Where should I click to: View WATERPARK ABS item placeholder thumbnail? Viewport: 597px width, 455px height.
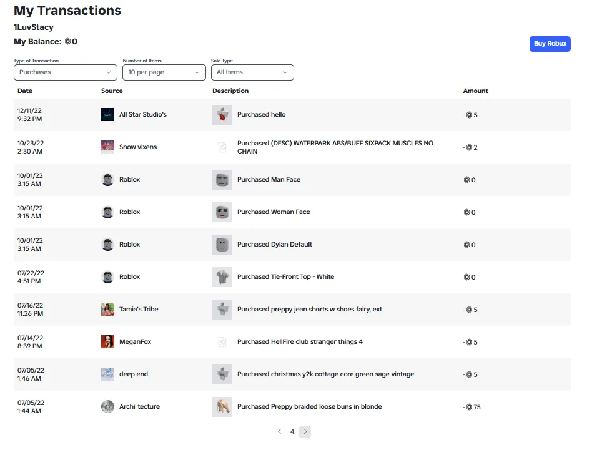pyautogui.click(x=222, y=147)
